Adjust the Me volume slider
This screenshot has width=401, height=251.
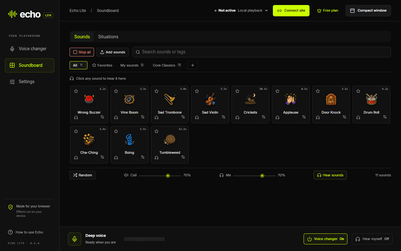tap(254, 175)
